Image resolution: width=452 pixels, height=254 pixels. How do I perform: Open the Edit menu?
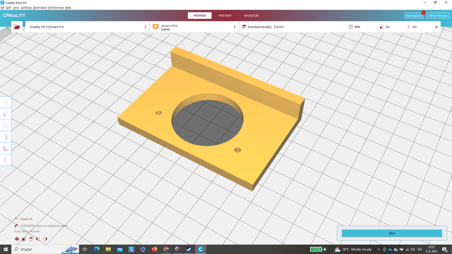9,8
